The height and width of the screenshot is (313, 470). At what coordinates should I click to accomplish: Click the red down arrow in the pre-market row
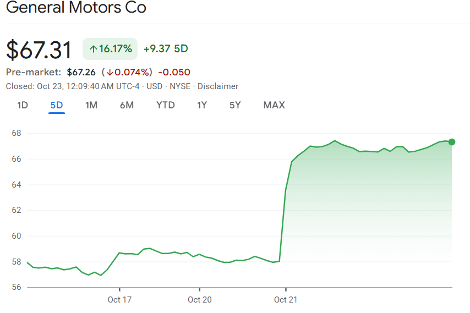[x=110, y=72]
